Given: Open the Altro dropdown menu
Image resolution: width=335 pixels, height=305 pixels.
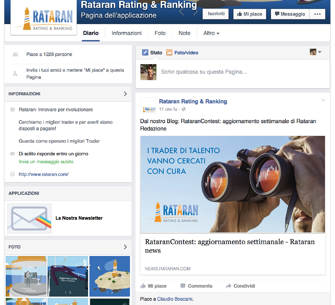Looking at the screenshot, I should [x=211, y=33].
